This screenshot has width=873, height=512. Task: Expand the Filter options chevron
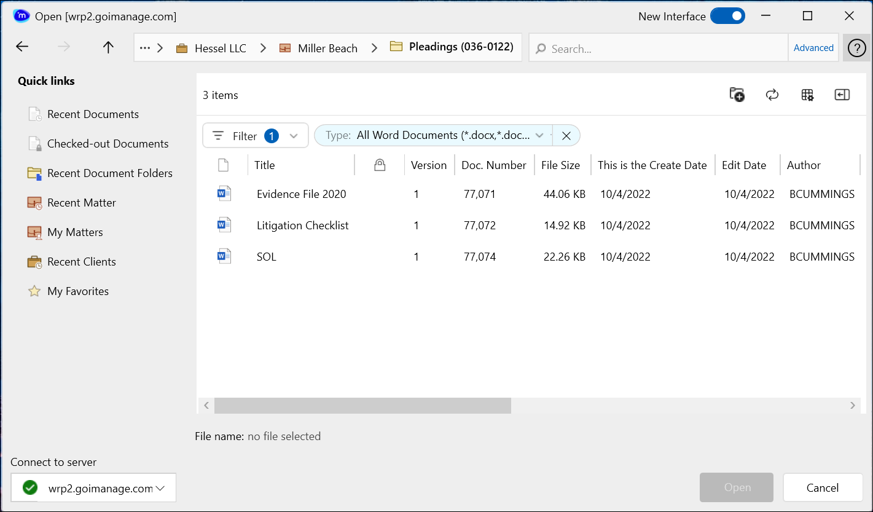(293, 135)
